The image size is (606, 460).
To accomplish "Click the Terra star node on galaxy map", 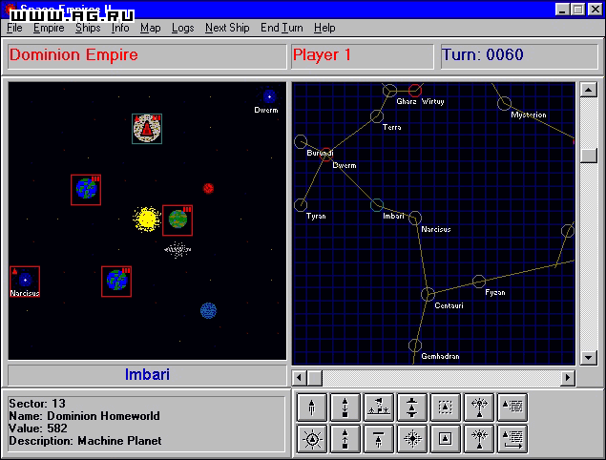I will pyautogui.click(x=377, y=116).
